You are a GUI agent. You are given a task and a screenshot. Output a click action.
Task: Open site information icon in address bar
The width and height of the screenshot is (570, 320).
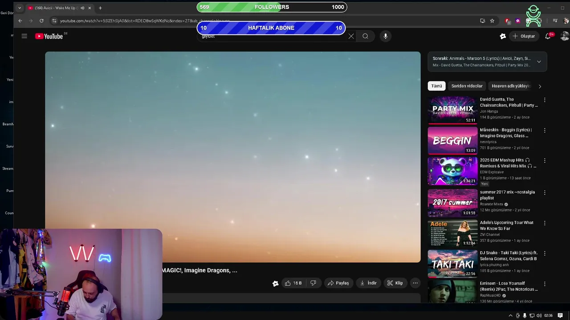[54, 20]
